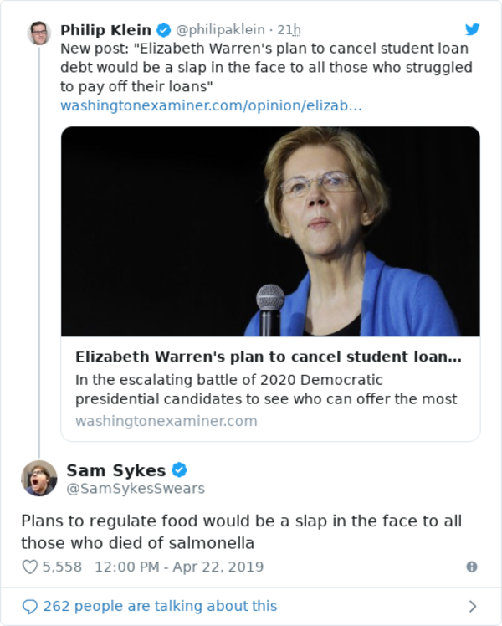The image size is (502, 626).
Task: Click the washingtonexaminer.com card domain
Action: tap(166, 421)
